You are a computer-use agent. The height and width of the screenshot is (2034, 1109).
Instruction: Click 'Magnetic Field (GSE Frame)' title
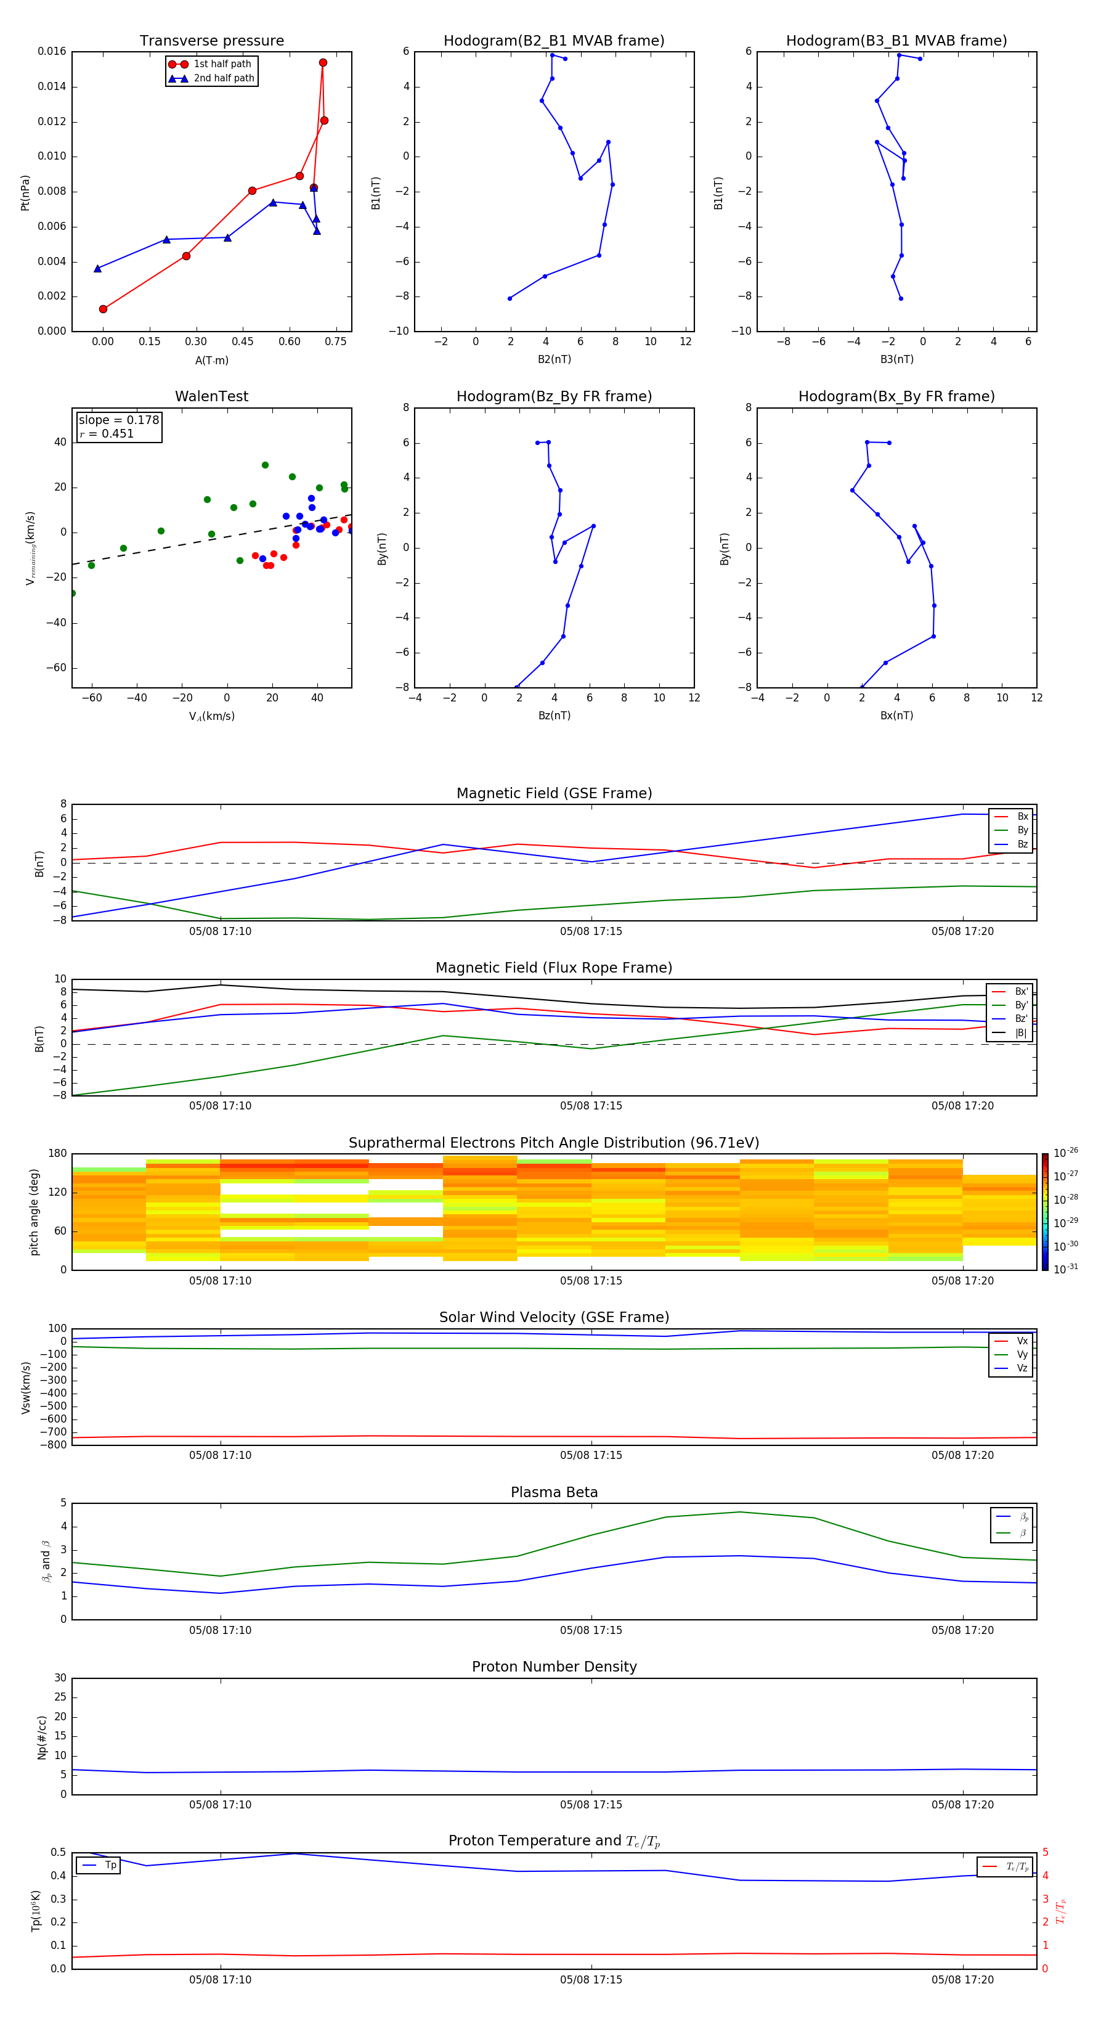pyautogui.click(x=554, y=793)
